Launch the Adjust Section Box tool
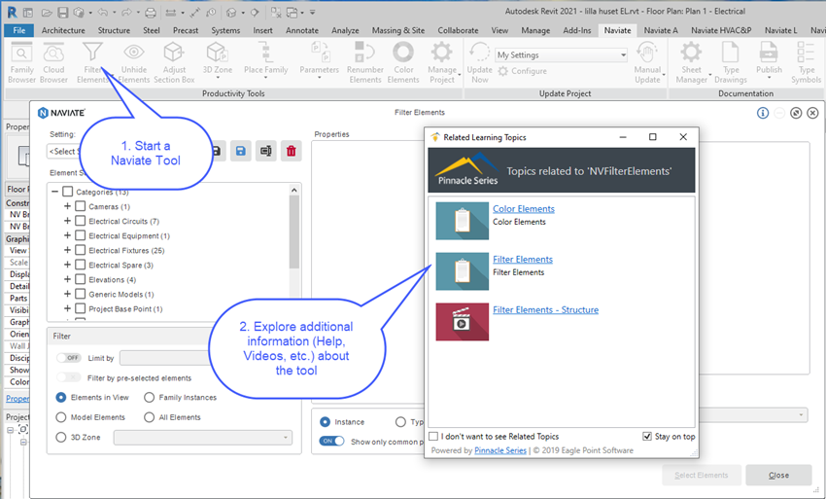 click(174, 63)
